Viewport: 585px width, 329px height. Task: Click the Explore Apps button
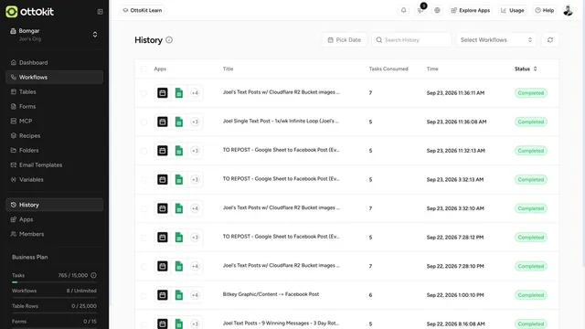[471, 10]
